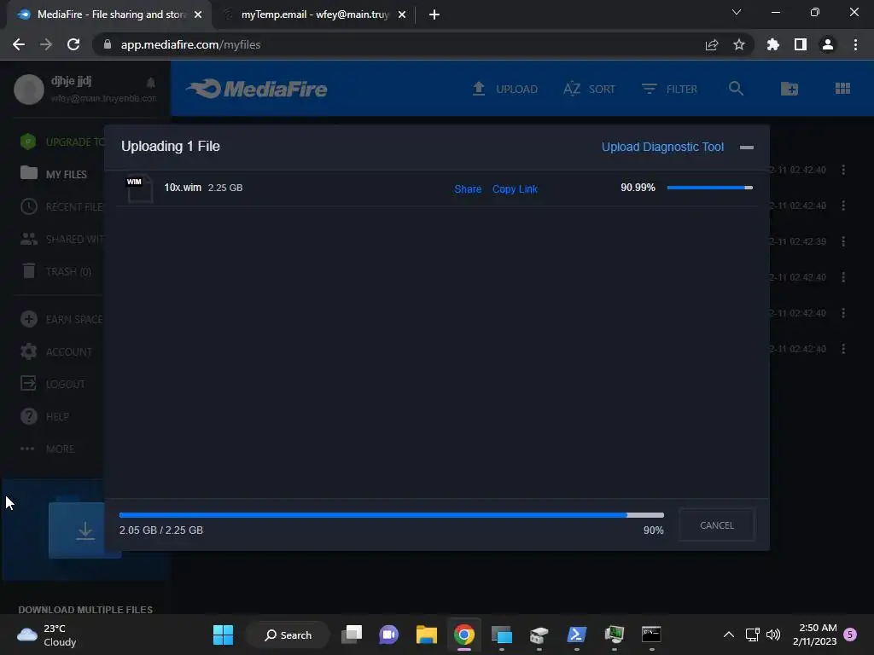874x655 pixels.
Task: Minimize the upload dialog with dash icon
Action: point(746,147)
